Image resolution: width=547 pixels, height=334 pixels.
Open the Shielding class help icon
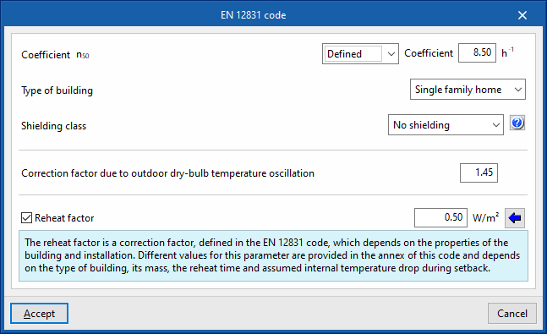[x=517, y=123]
